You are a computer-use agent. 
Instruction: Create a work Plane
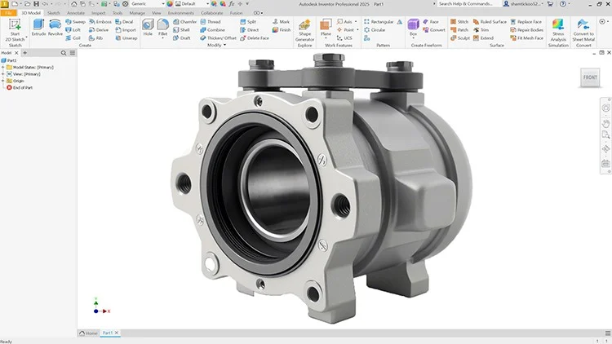(326, 28)
